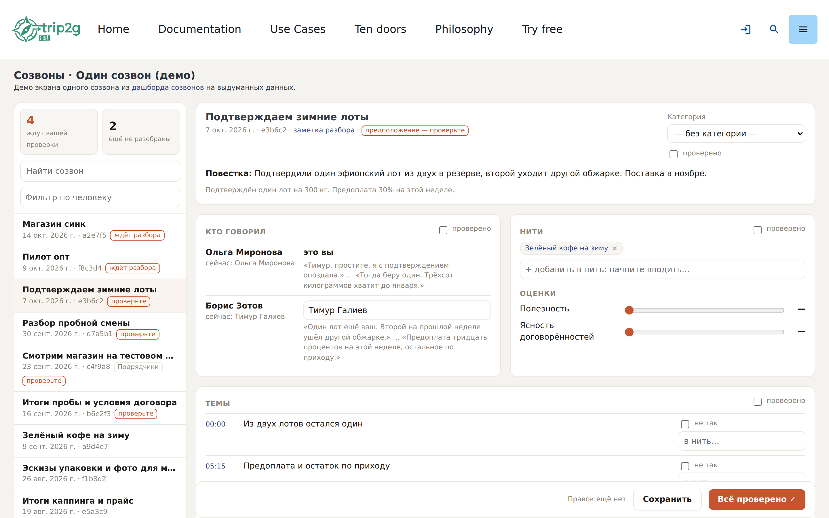Click the login arrow icon in header
The image size is (829, 518).
point(746,29)
